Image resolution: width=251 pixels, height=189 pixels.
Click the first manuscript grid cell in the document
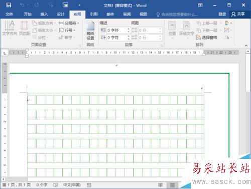point(32,100)
